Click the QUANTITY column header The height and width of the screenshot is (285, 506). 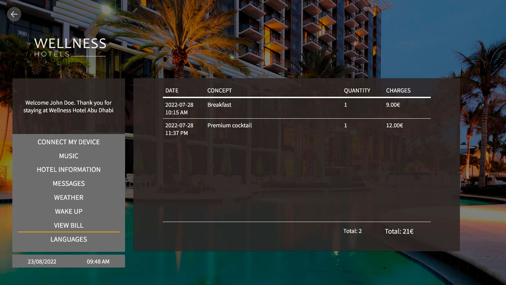pyautogui.click(x=357, y=91)
